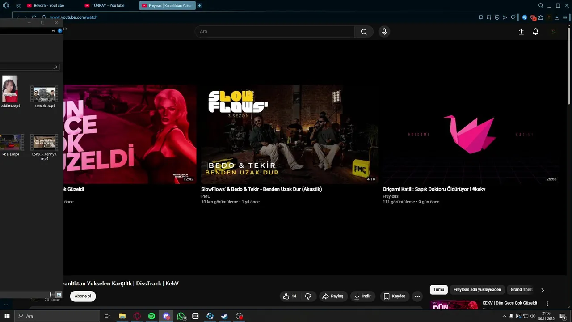Switch File Explorer to large thumbnails view
Viewport: 572px width, 322px height.
pyautogui.click(x=59, y=295)
